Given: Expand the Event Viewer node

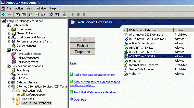Looking at the screenshot, I should [9, 29].
